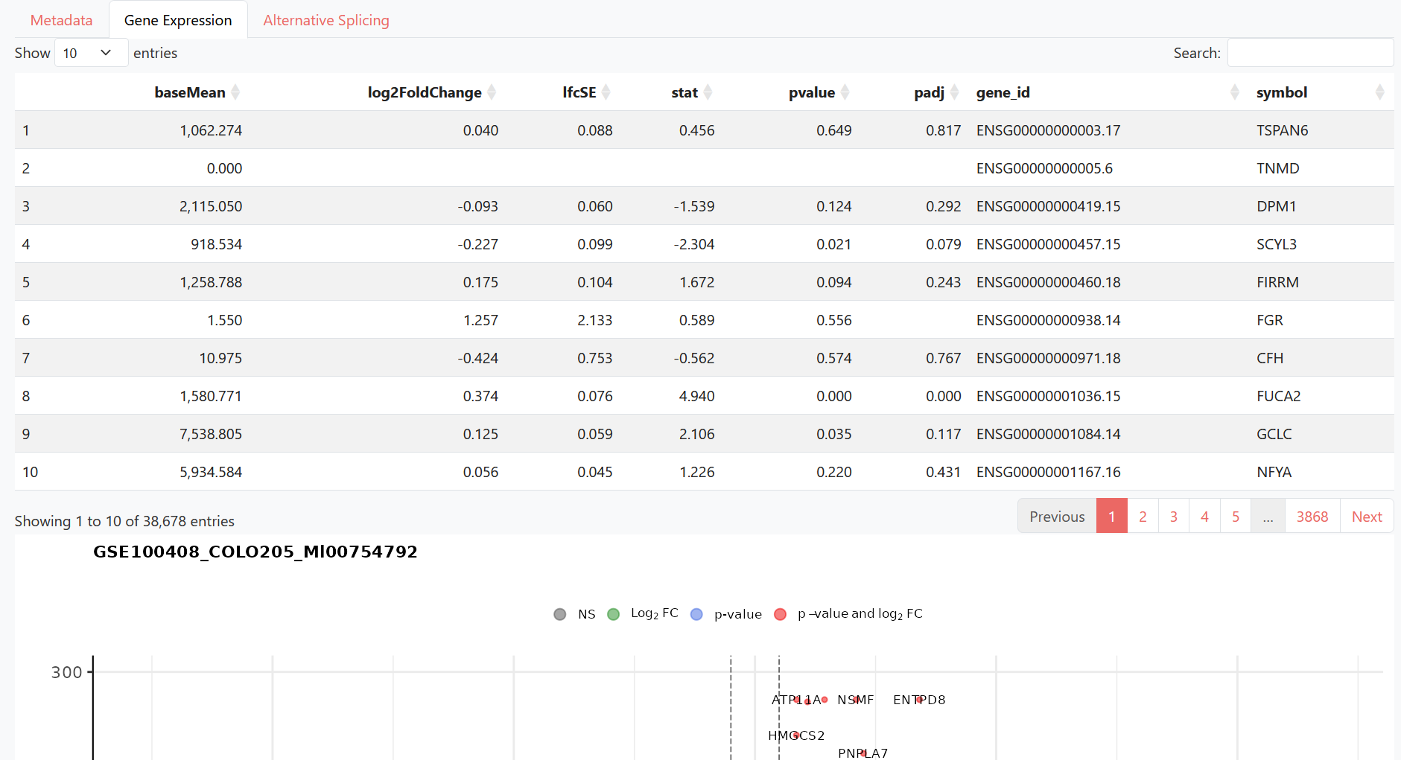Sort table by stat column
The image size is (1401, 760).
[x=671, y=92]
